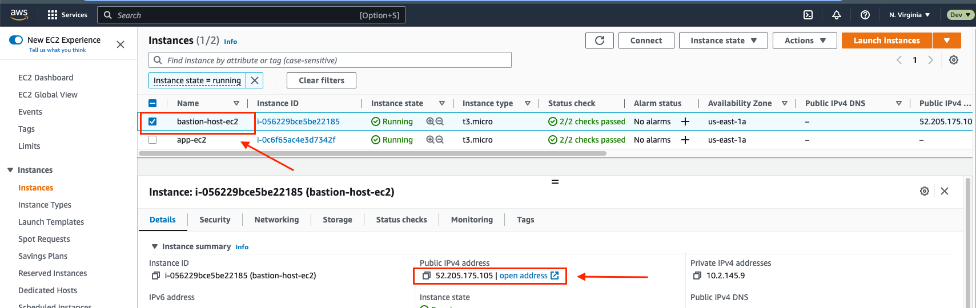Click the Connect button
The image size is (976, 308).
coord(646,40)
